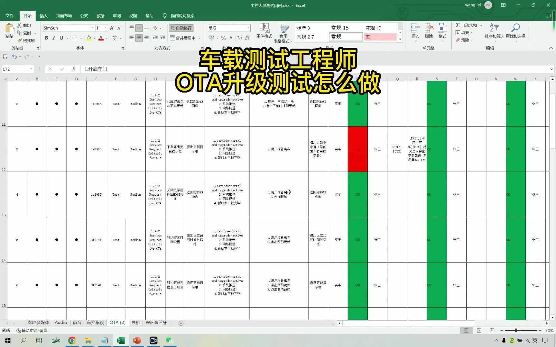This screenshot has width=556, height=347.
Task: Click the zoom in plus button
Action: point(540,330)
